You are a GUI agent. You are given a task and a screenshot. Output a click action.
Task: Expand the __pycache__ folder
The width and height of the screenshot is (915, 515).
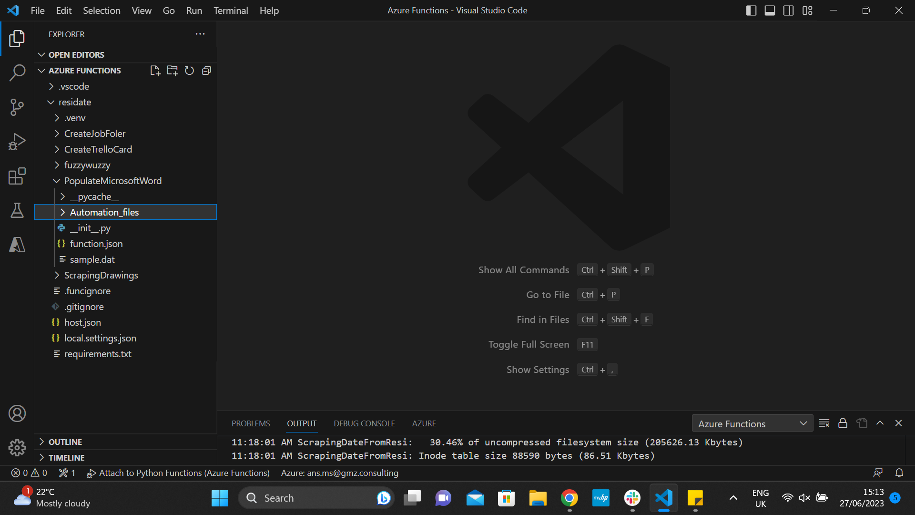click(x=126, y=196)
